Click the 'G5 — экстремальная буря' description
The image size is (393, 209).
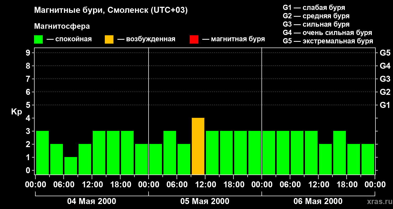pyautogui.click(x=328, y=41)
